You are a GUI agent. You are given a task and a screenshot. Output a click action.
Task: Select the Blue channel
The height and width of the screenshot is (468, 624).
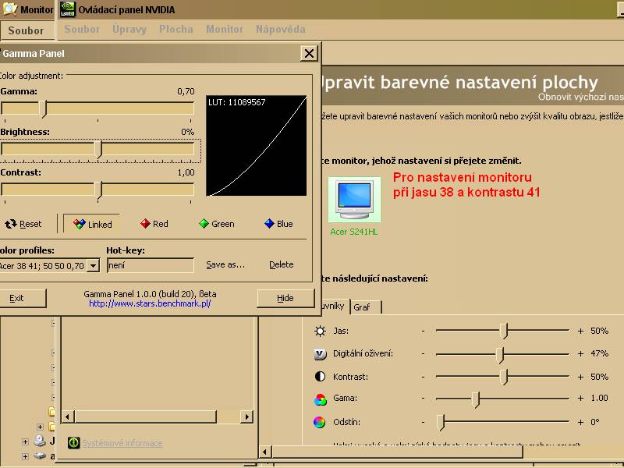coord(278,224)
